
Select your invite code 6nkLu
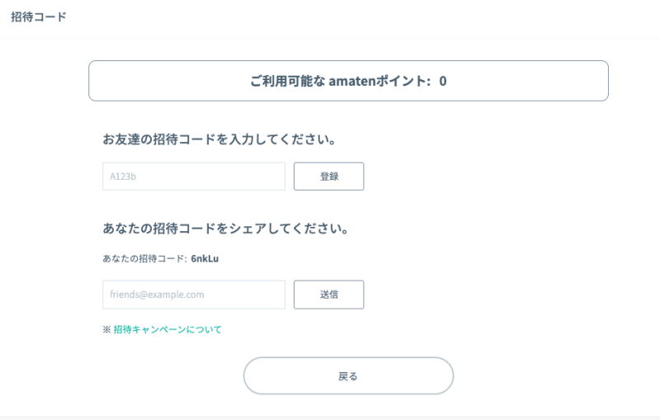tap(205, 258)
